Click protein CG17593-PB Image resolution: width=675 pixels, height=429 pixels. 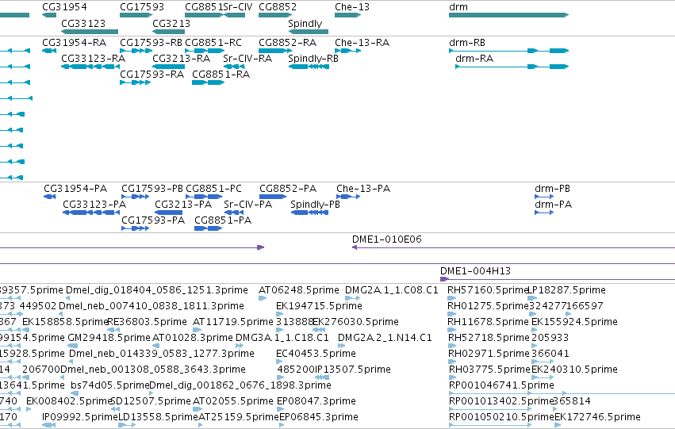pyautogui.click(x=135, y=197)
